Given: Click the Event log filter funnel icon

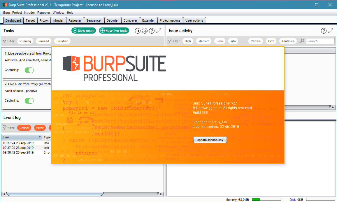Looking at the screenshot, I should click(x=4, y=128).
